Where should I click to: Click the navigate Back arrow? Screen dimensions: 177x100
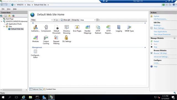(x=2, y=5)
